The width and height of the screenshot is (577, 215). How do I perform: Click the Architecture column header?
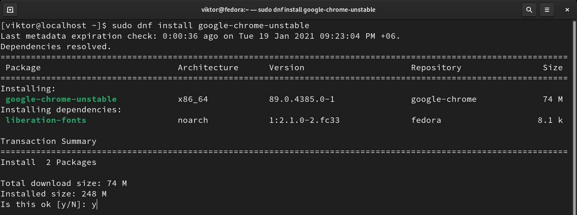coord(208,68)
